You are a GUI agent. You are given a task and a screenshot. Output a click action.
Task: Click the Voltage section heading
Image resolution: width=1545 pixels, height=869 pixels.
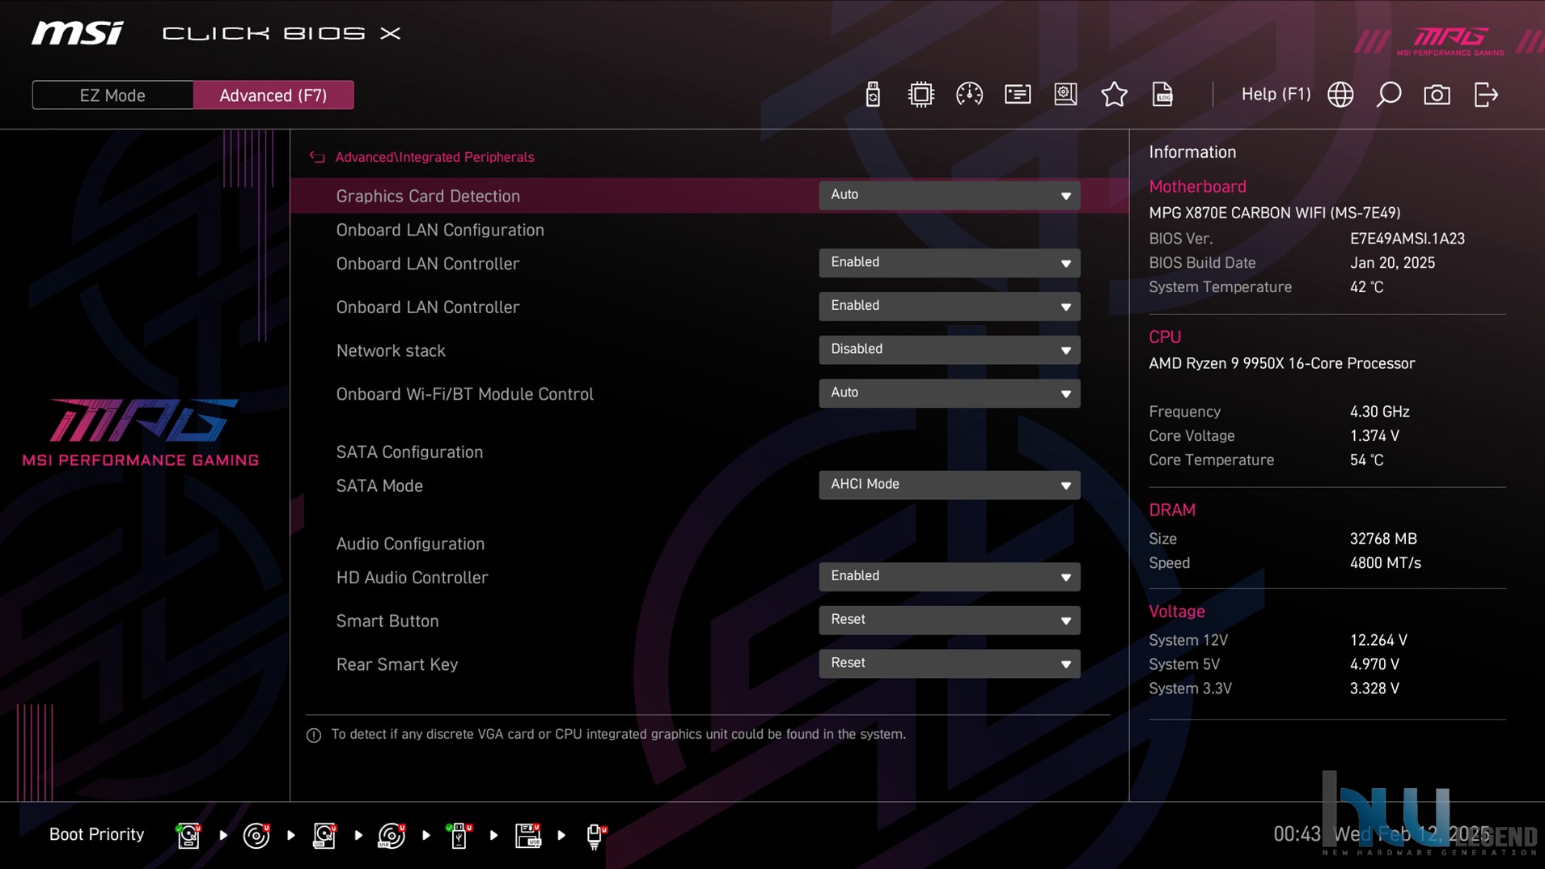[x=1177, y=612]
